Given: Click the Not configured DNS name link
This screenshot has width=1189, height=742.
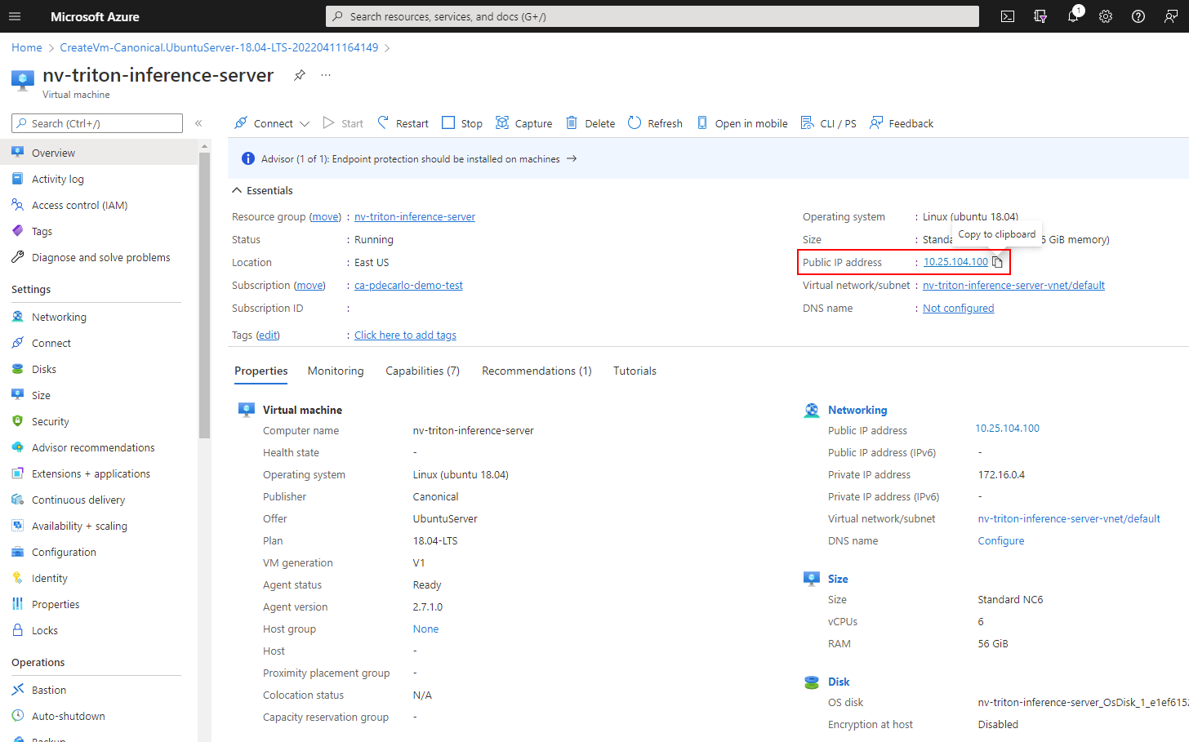Looking at the screenshot, I should point(959,308).
